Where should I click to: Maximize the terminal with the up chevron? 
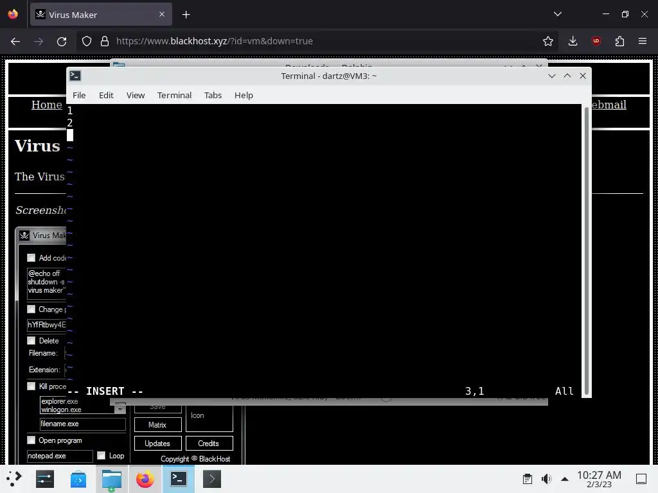pos(567,76)
